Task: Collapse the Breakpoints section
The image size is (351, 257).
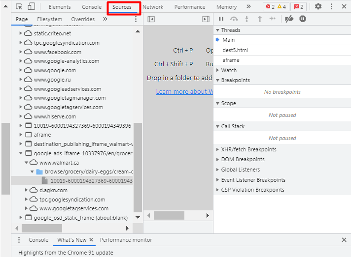Action: 217,80
